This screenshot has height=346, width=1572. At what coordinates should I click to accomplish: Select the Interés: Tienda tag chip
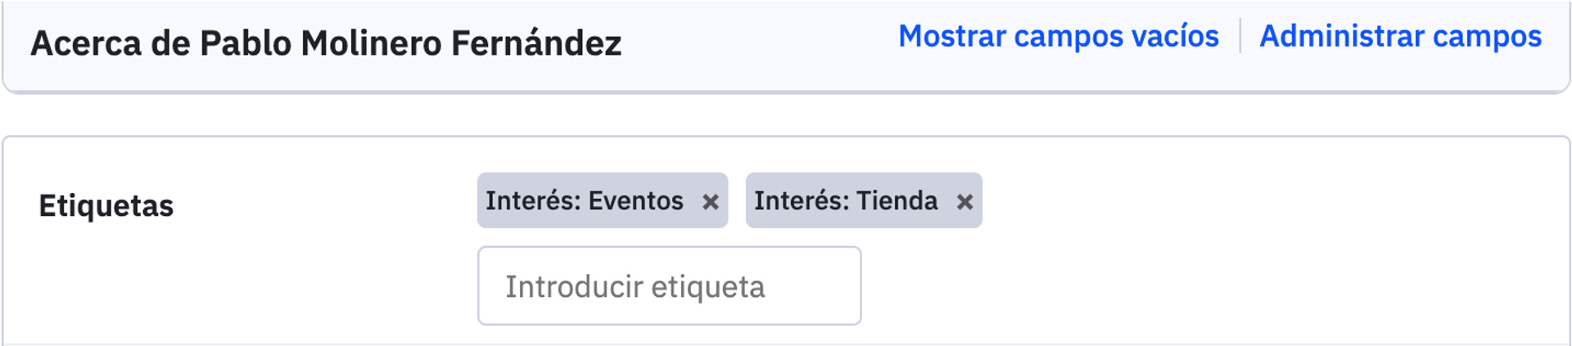pyautogui.click(x=846, y=200)
